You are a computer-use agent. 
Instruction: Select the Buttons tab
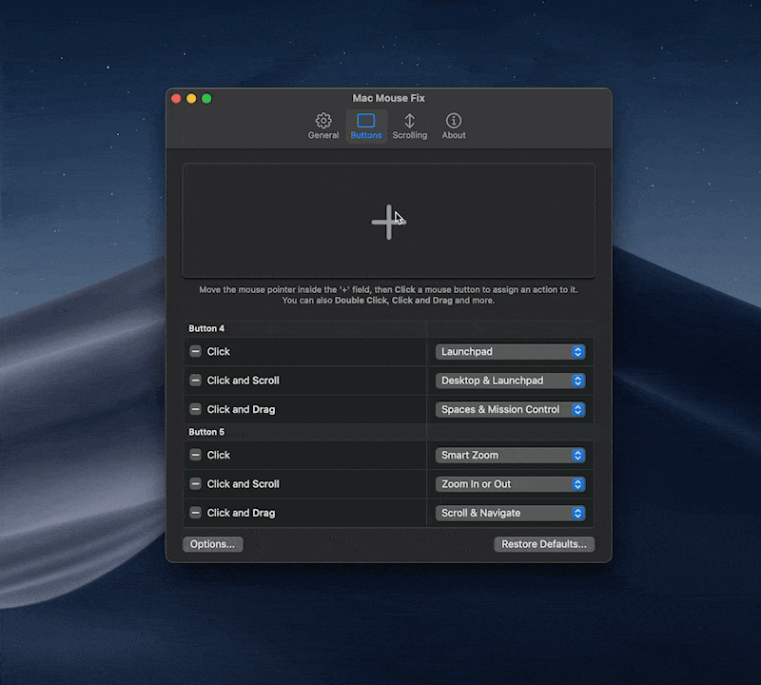tap(366, 125)
